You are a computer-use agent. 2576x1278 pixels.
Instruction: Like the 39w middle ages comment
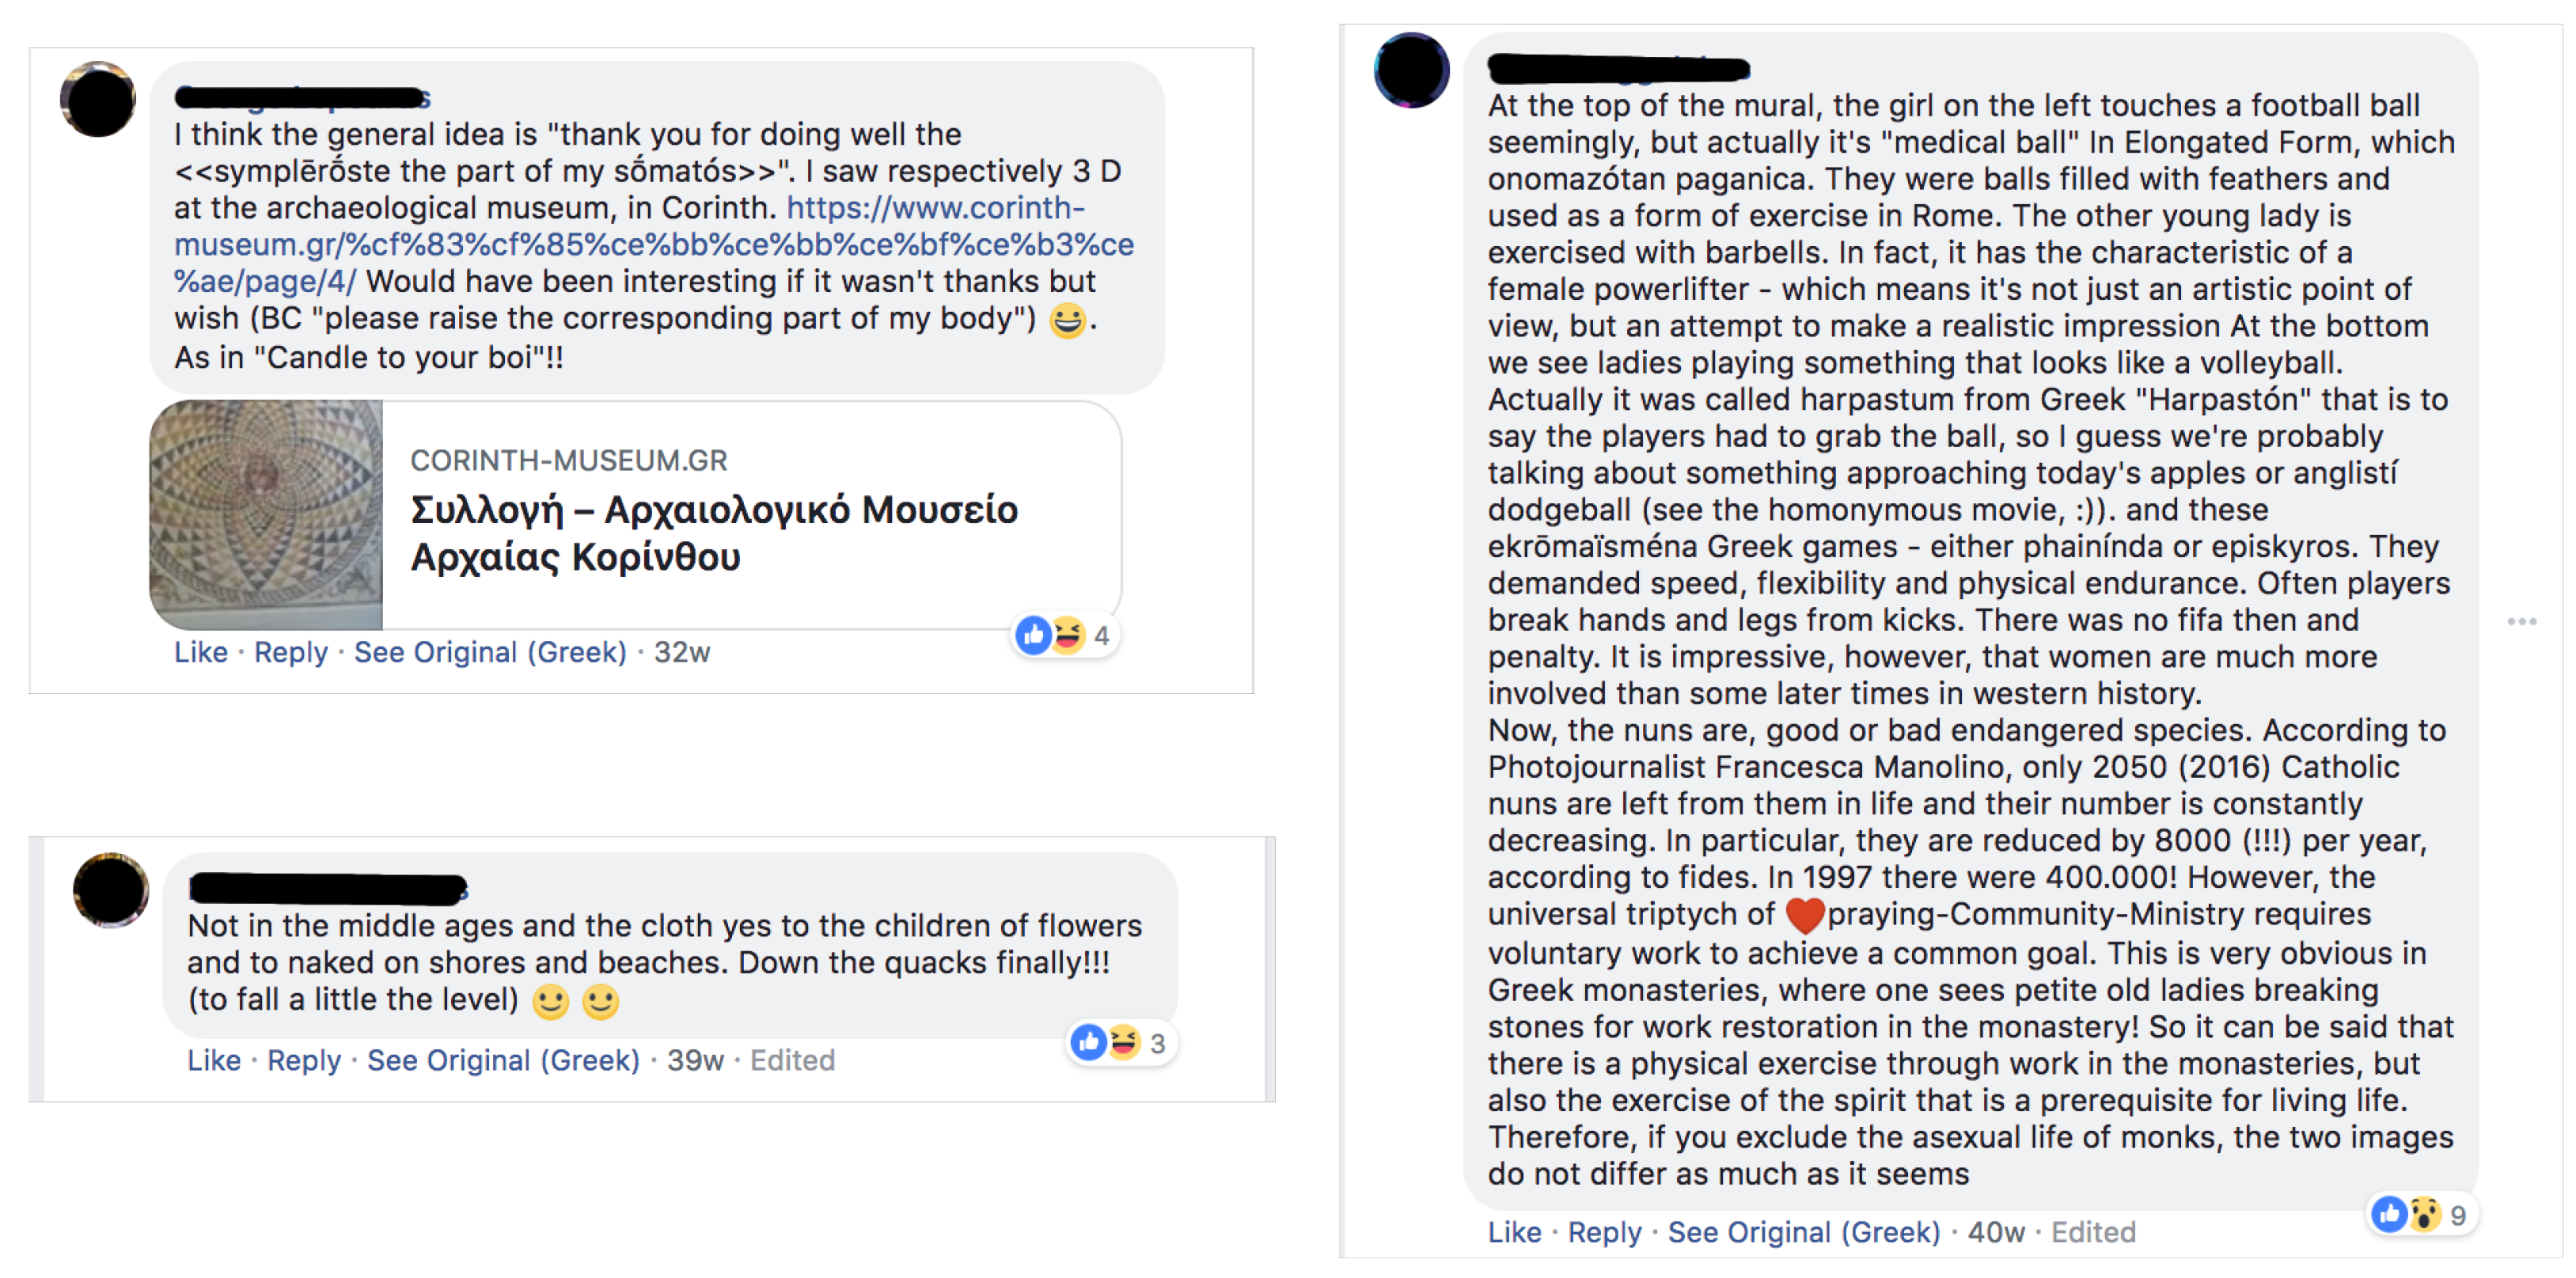pos(214,1060)
